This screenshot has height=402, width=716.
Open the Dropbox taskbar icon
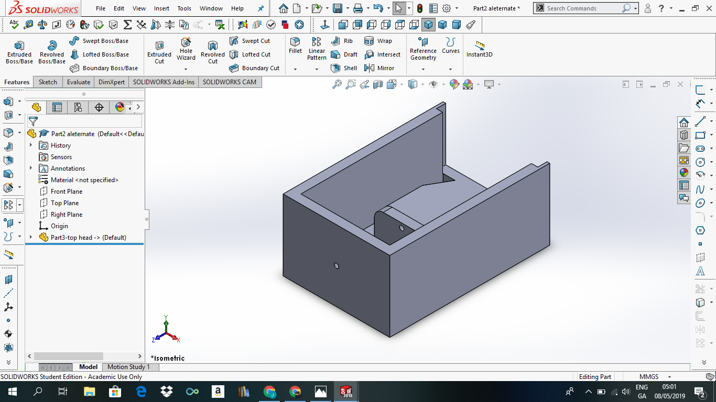[167, 392]
